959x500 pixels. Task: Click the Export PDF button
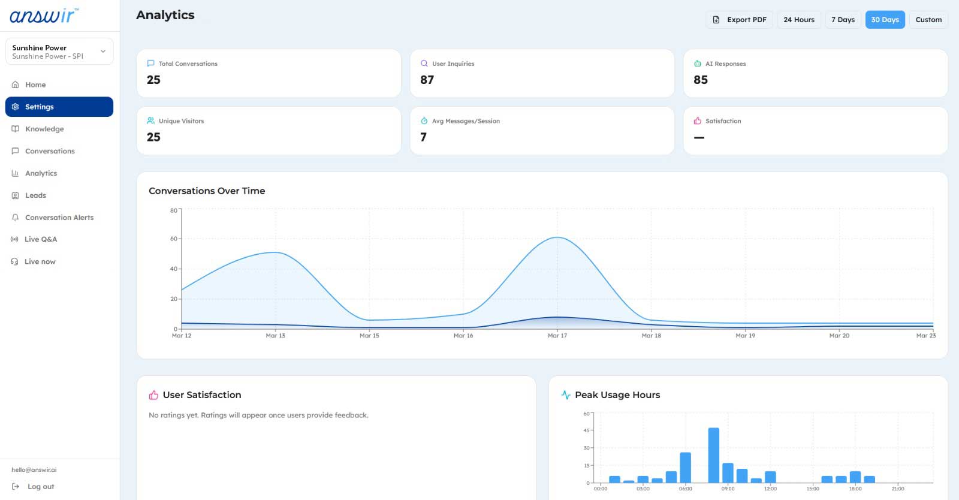click(739, 20)
